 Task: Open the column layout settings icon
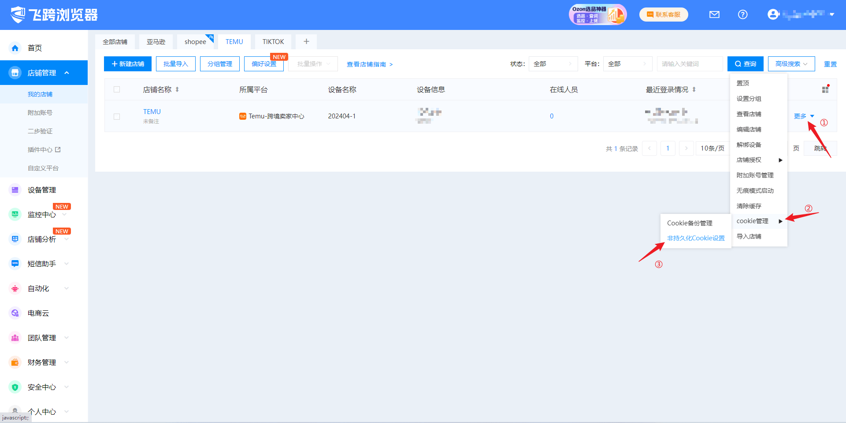(825, 89)
